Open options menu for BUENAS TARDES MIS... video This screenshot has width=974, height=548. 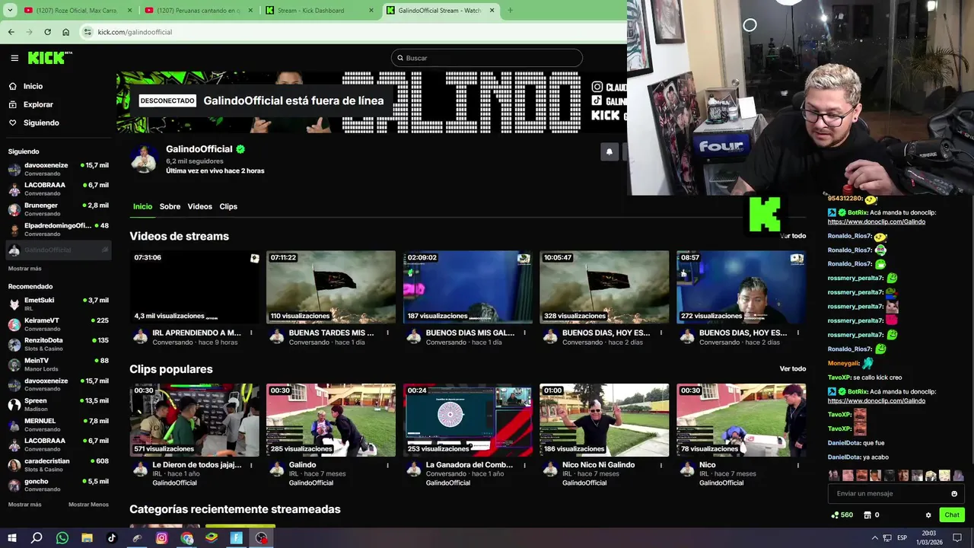click(x=387, y=333)
